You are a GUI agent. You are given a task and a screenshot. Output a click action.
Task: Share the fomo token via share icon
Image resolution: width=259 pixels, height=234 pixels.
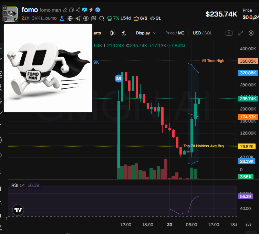[x=78, y=10]
